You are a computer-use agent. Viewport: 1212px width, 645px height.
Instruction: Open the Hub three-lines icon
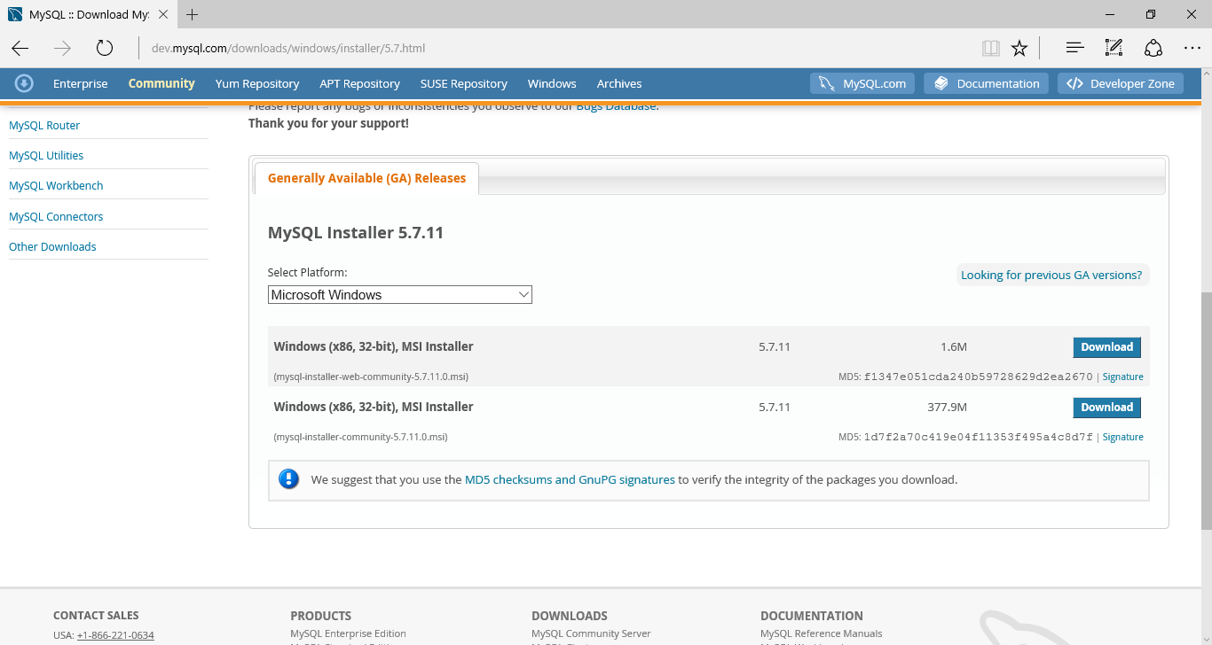(1074, 48)
